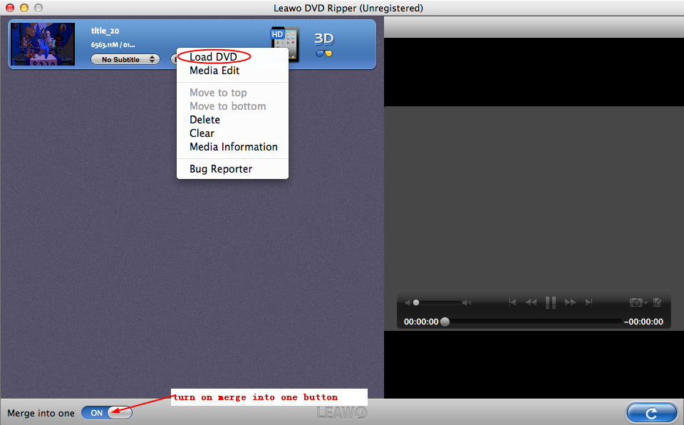The image size is (684, 425).
Task: Open the 3D glasses settings icon
Action: click(x=324, y=44)
